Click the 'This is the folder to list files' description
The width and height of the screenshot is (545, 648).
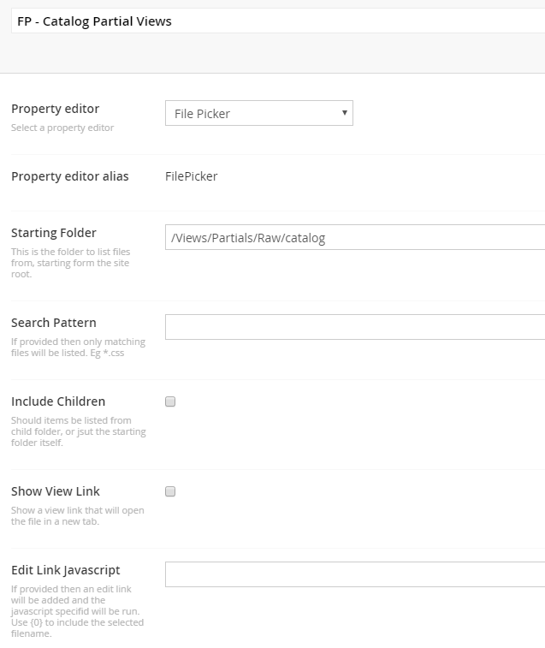coord(71,263)
